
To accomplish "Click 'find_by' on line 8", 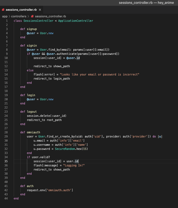I will 54,50.
